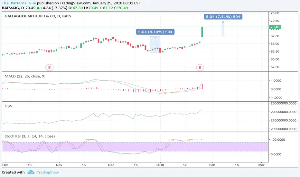Click the O:67.30 open value
Screen dimensions: 300x177
76,8
